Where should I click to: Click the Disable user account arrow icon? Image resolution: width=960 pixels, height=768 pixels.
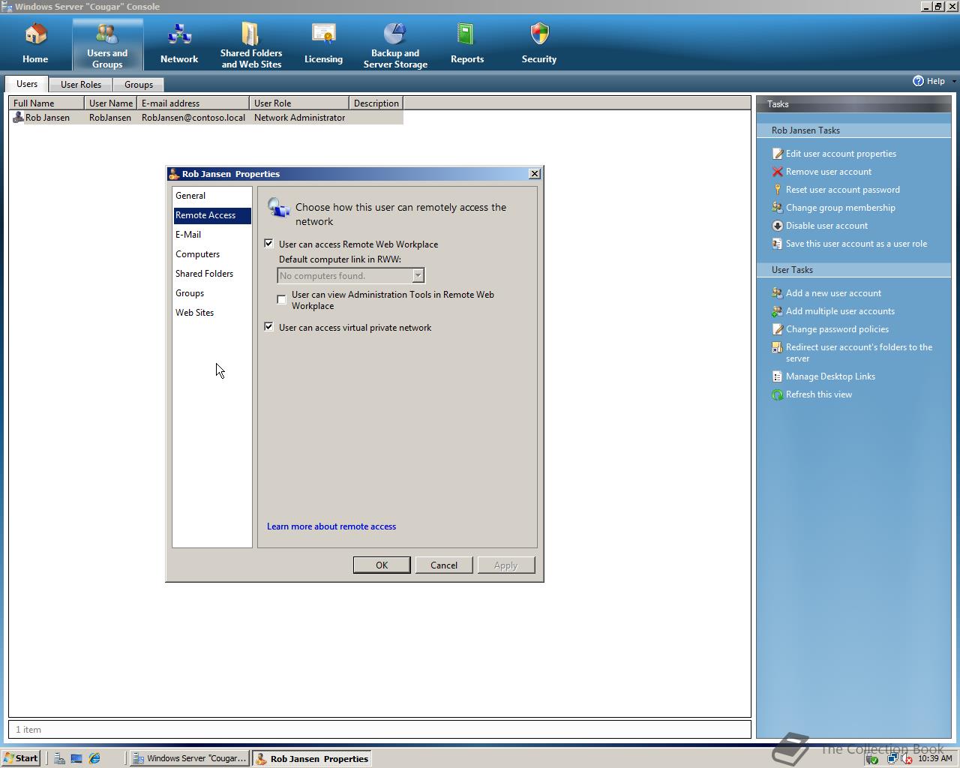click(x=778, y=226)
